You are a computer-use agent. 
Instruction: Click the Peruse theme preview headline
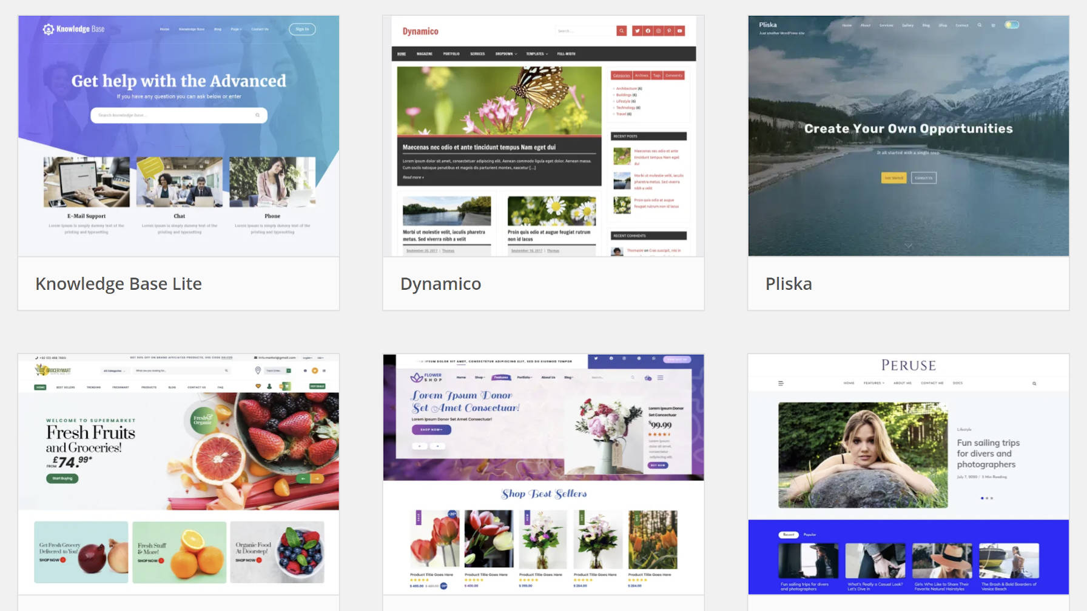989,453
